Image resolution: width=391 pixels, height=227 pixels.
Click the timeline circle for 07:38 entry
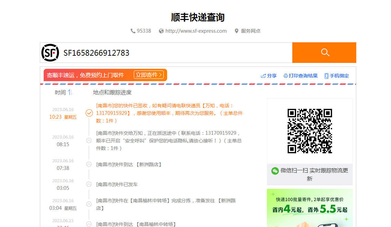coord(89,164)
